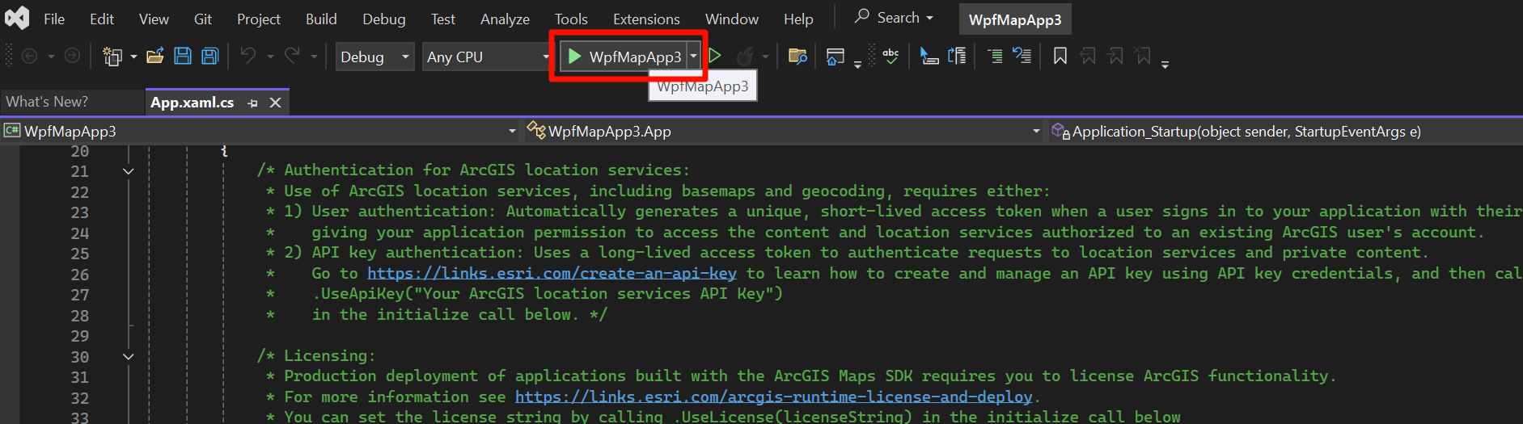Viewport: 1523px width, 424px height.
Task: Click the Find in Files folder icon
Action: tap(797, 56)
